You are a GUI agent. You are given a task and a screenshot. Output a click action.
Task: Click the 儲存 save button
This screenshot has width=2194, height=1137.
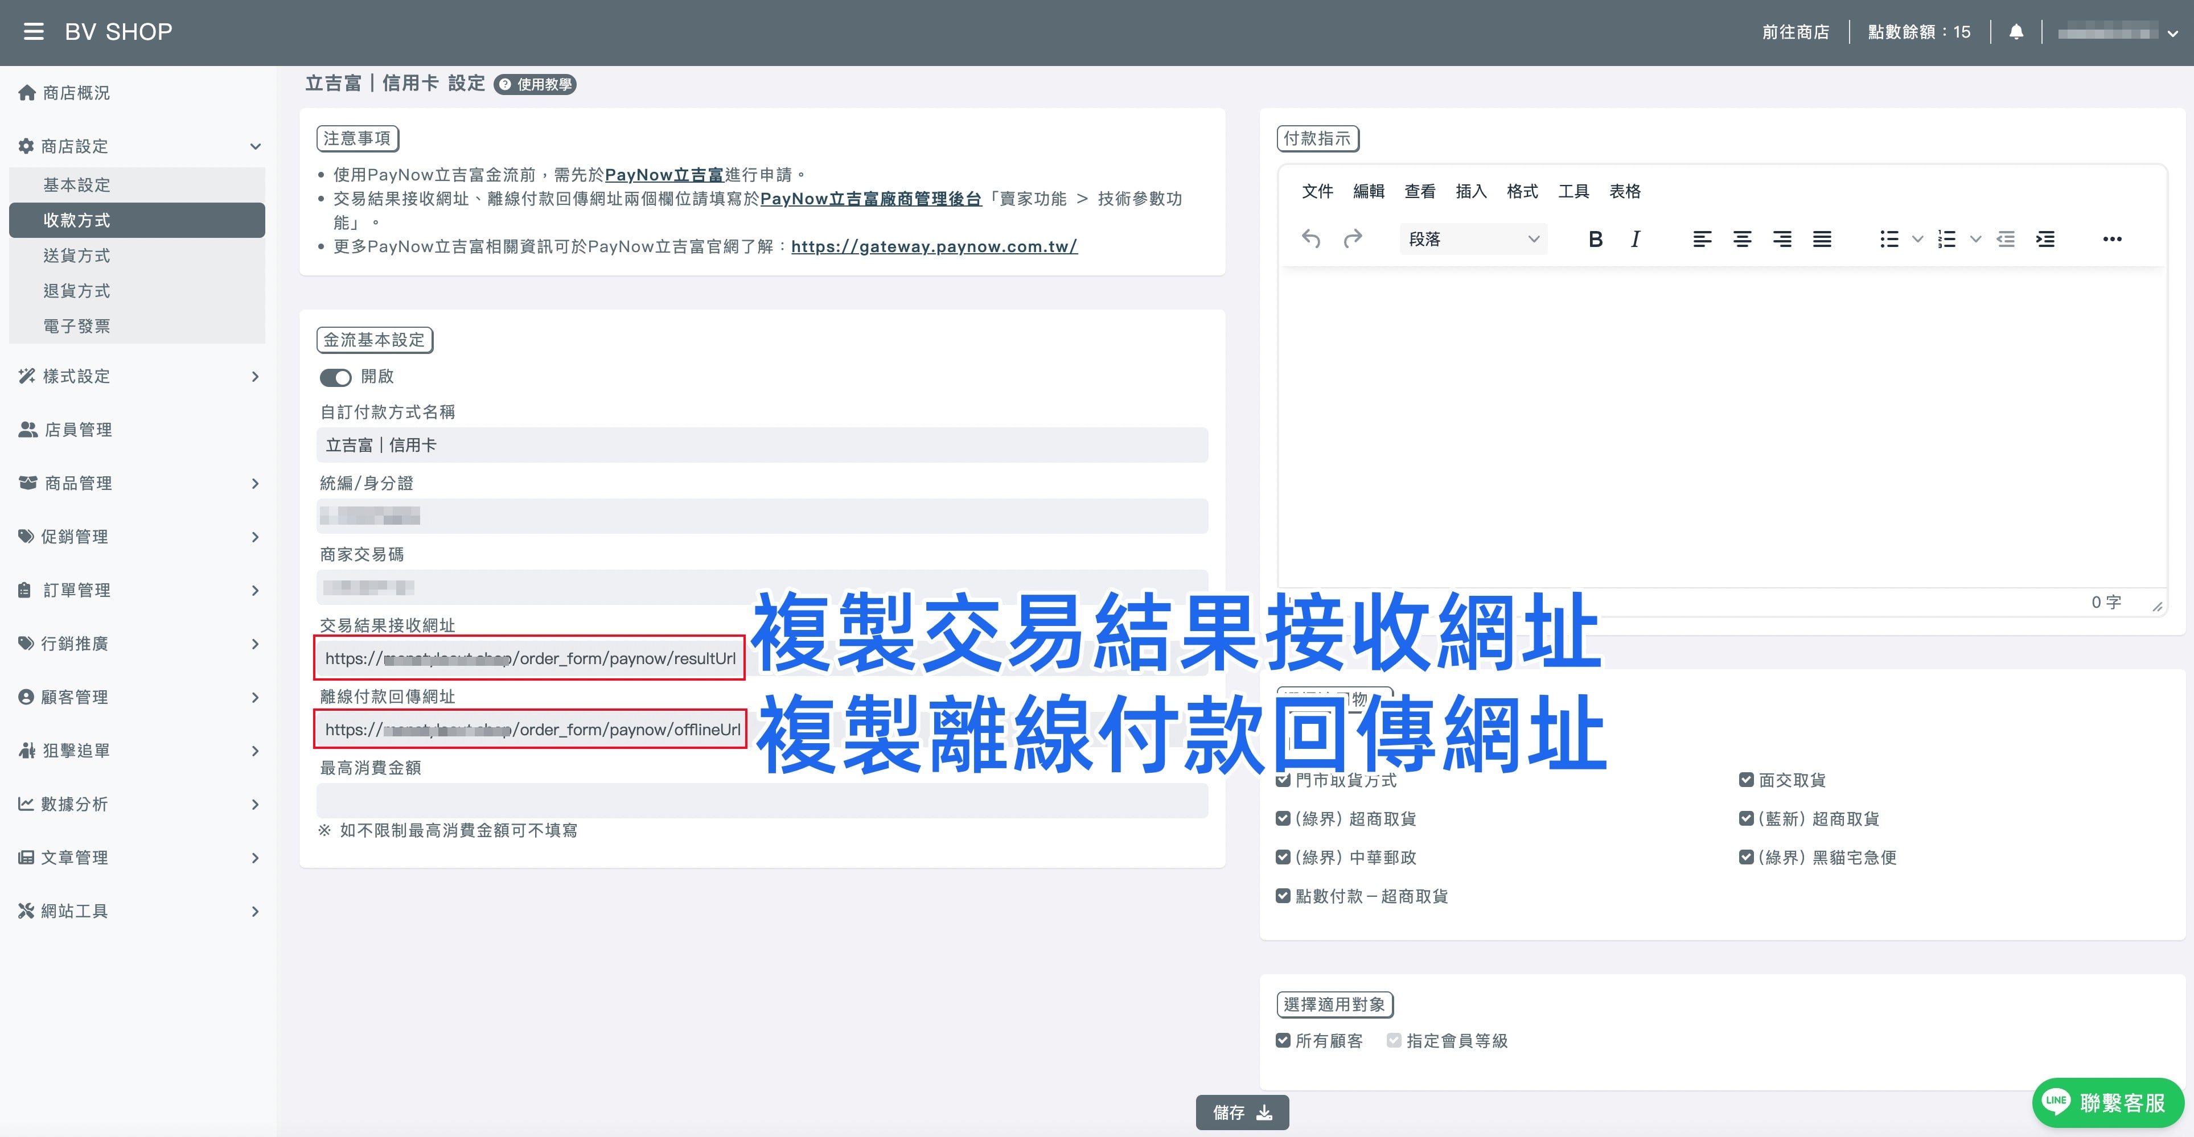pos(1242,1113)
